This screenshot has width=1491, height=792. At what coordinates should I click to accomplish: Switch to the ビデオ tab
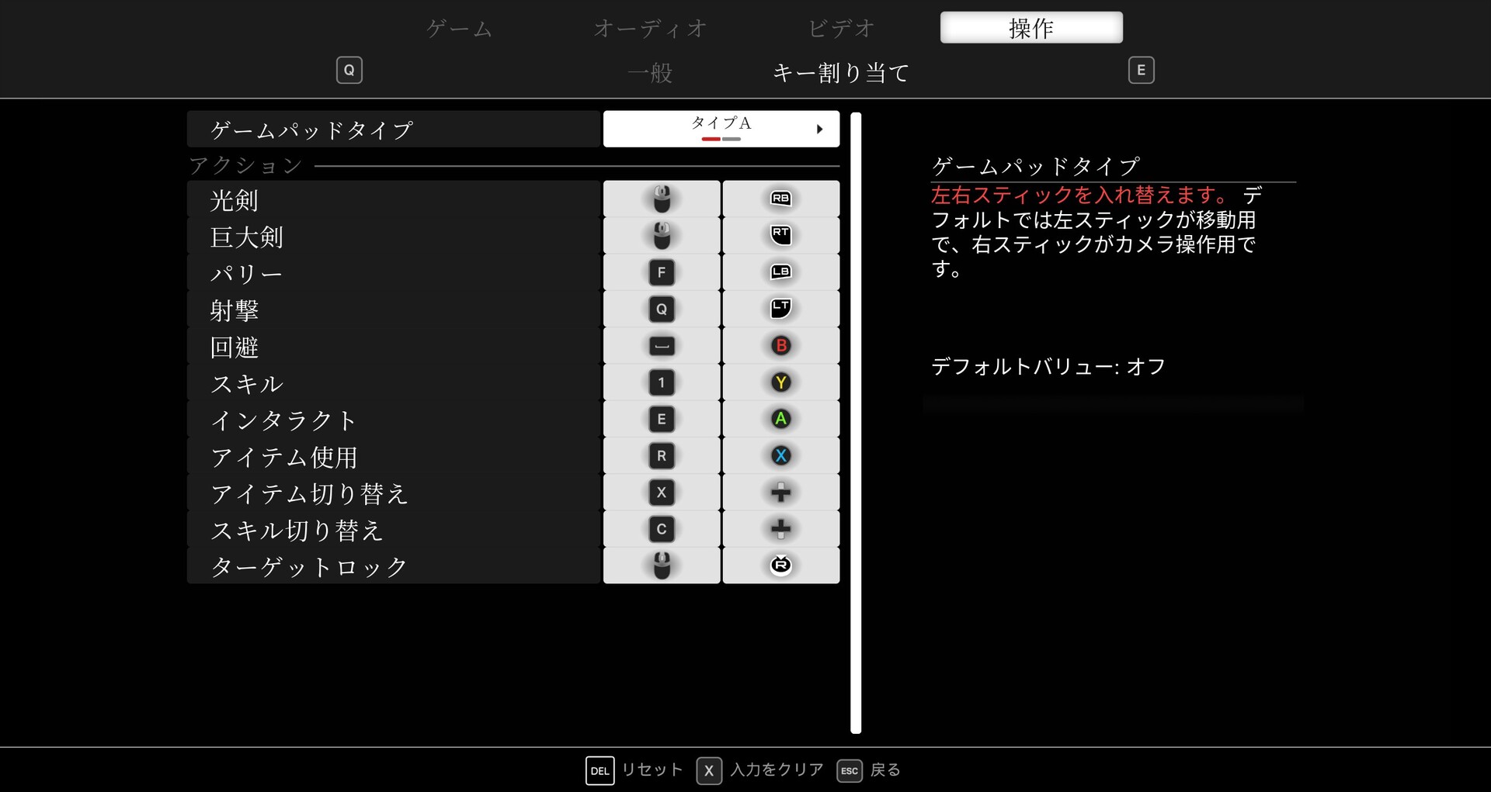(841, 29)
